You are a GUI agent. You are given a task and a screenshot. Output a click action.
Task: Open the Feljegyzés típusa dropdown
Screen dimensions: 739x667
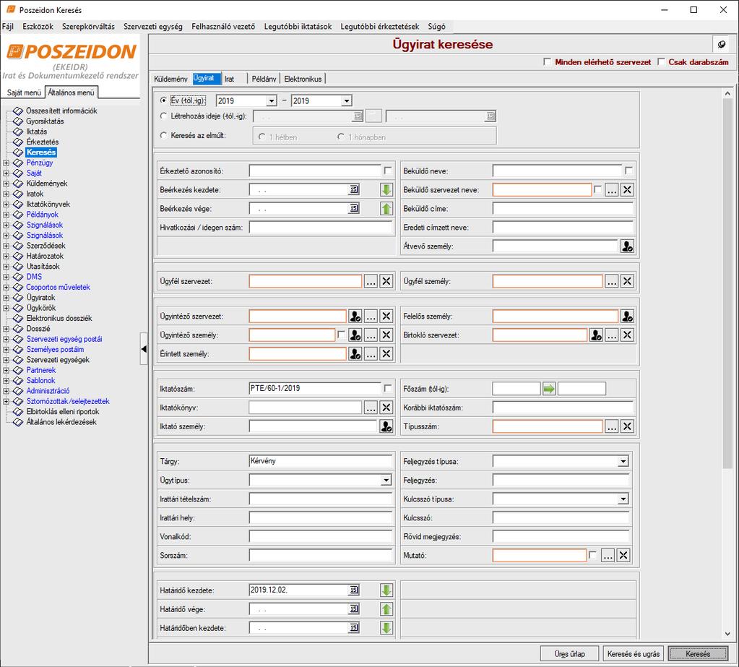pos(623,462)
